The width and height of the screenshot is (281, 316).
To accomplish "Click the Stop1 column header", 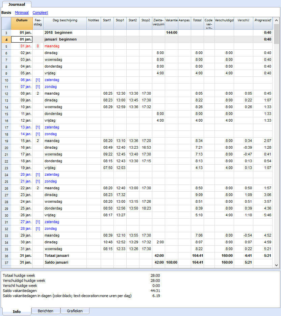I will (120, 23).
